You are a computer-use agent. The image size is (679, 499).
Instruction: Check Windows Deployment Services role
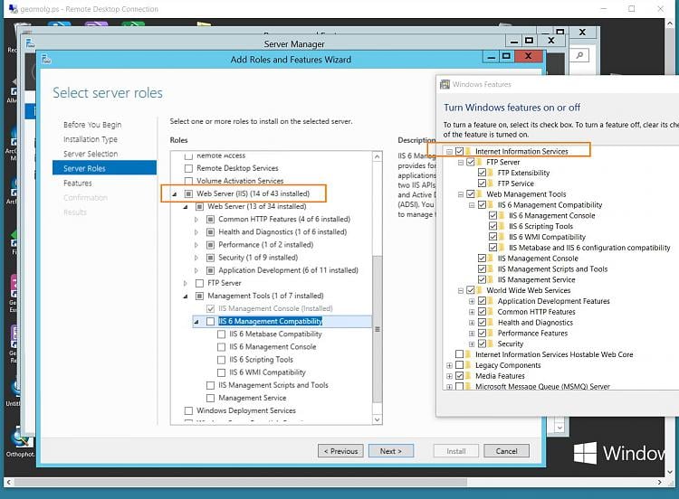point(189,410)
